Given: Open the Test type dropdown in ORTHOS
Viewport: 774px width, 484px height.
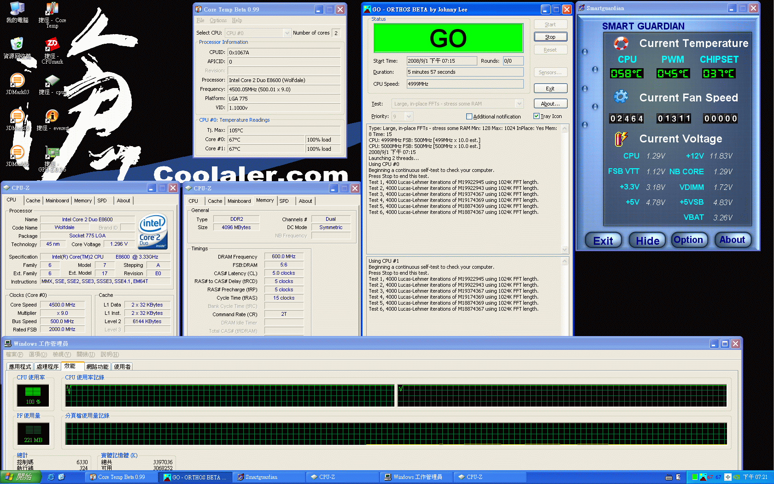Looking at the screenshot, I should [x=519, y=104].
